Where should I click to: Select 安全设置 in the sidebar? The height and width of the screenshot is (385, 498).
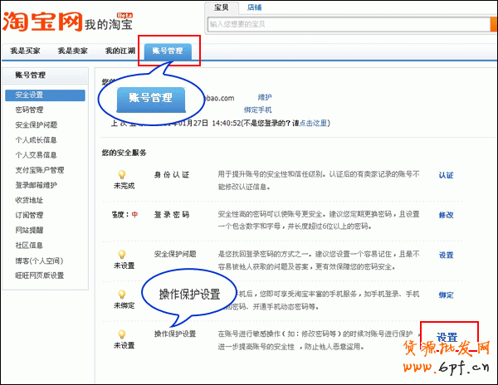coord(45,95)
